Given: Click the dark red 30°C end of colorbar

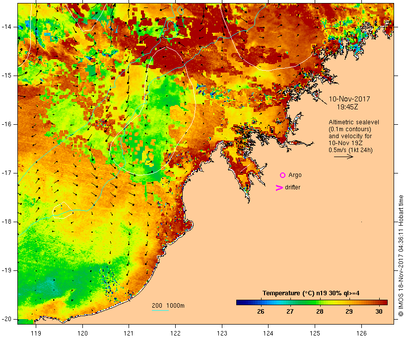Looking at the screenshot, I should click(x=384, y=302).
